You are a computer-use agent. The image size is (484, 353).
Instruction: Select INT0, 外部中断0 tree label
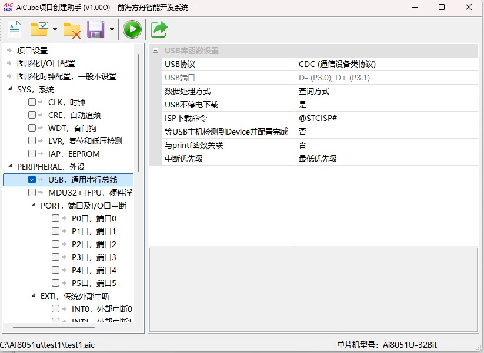[102, 309]
